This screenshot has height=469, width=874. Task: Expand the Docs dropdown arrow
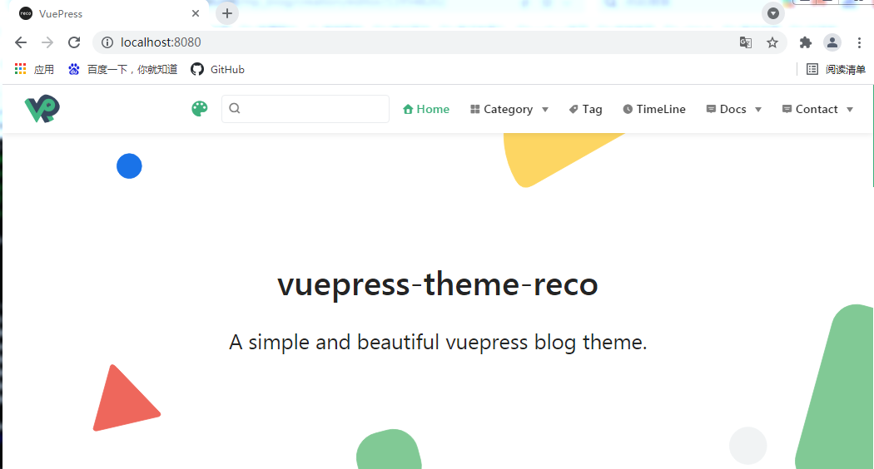click(758, 110)
